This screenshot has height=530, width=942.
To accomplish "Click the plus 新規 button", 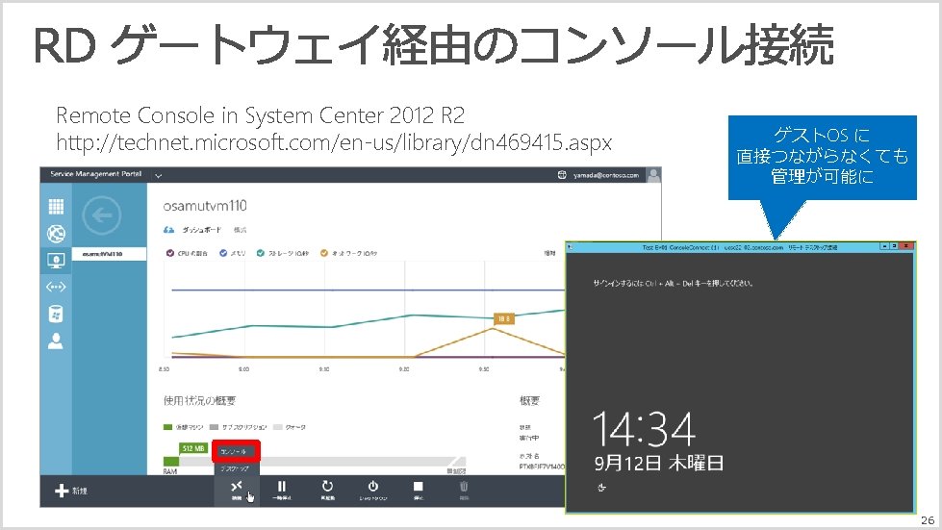I will (71, 491).
